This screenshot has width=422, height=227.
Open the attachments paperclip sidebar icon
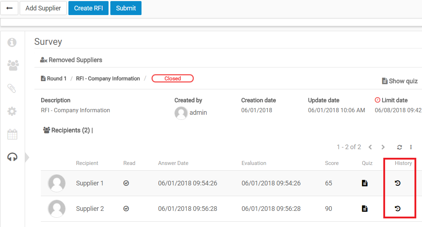coord(12,88)
